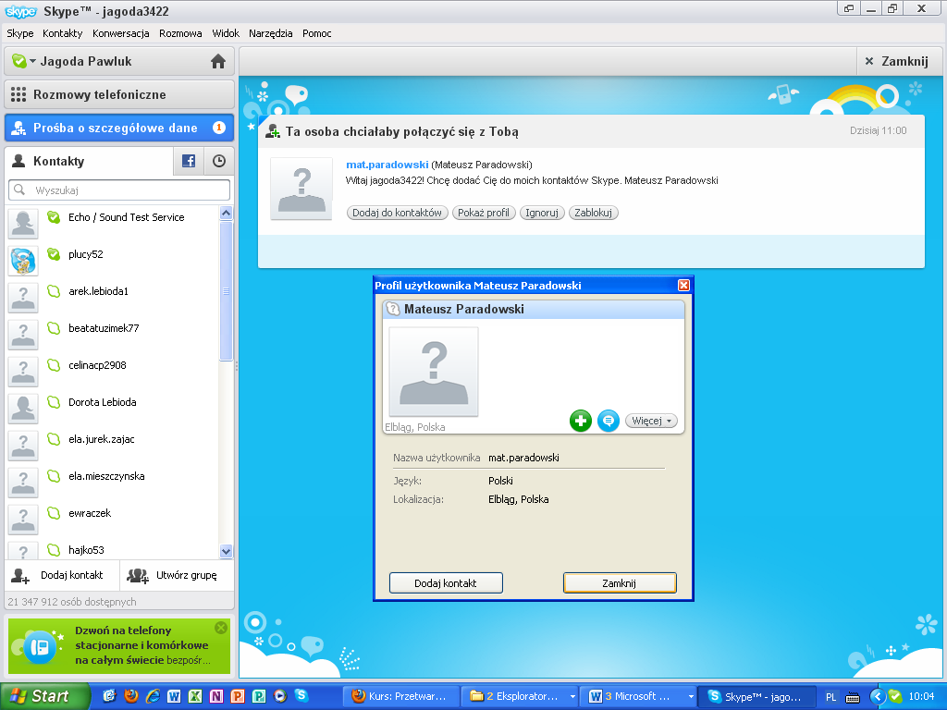The height and width of the screenshot is (710, 947).
Task: Open the Dzwoń na telefony promo banner
Action: click(x=119, y=645)
